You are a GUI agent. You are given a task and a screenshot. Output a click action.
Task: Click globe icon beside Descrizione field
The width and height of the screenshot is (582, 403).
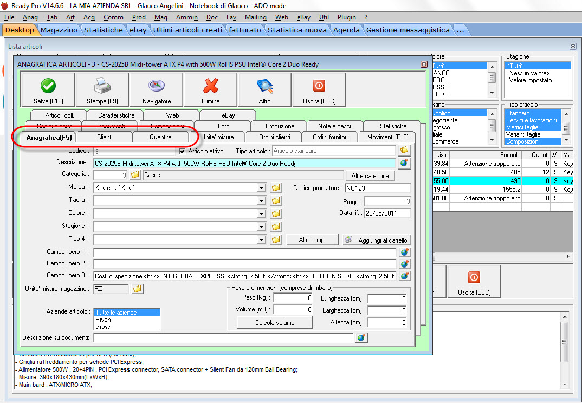pyautogui.click(x=404, y=162)
